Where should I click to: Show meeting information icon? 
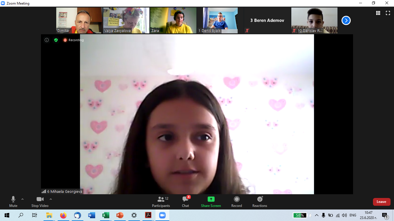click(47, 40)
